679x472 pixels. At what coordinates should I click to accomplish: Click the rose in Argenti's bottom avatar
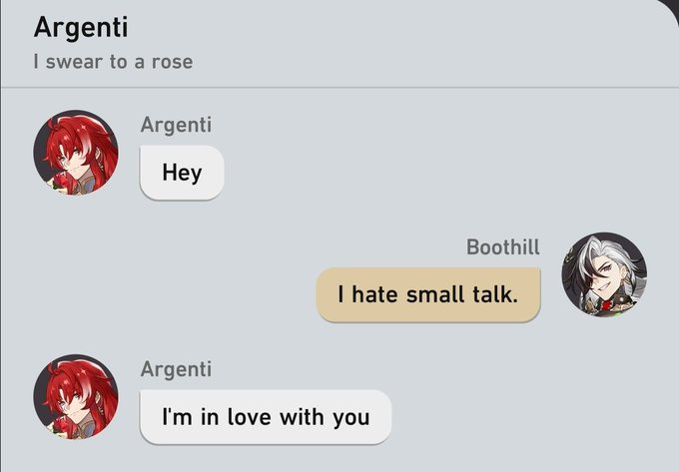[x=59, y=426]
